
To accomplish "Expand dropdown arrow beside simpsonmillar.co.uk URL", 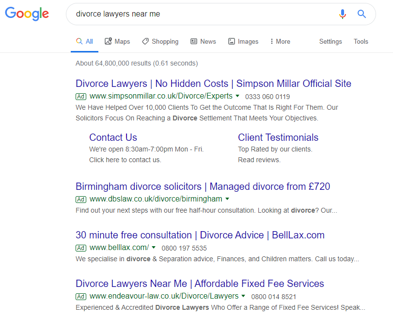I will tap(237, 96).
